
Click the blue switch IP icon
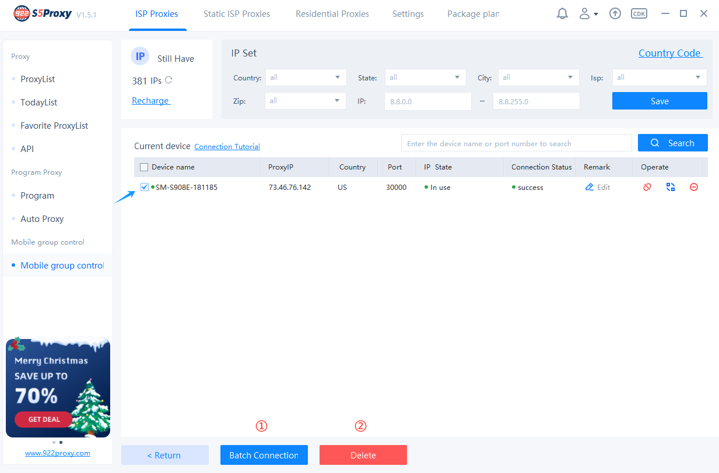[x=671, y=187]
